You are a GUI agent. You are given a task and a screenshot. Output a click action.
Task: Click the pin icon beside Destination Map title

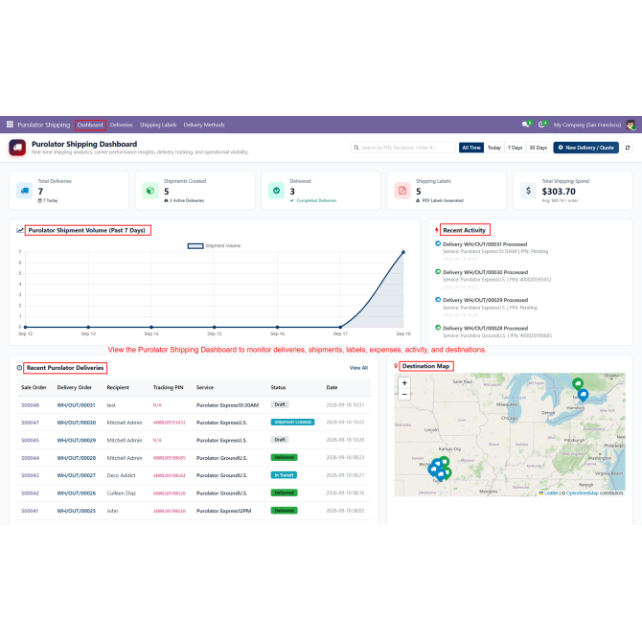[x=396, y=366]
